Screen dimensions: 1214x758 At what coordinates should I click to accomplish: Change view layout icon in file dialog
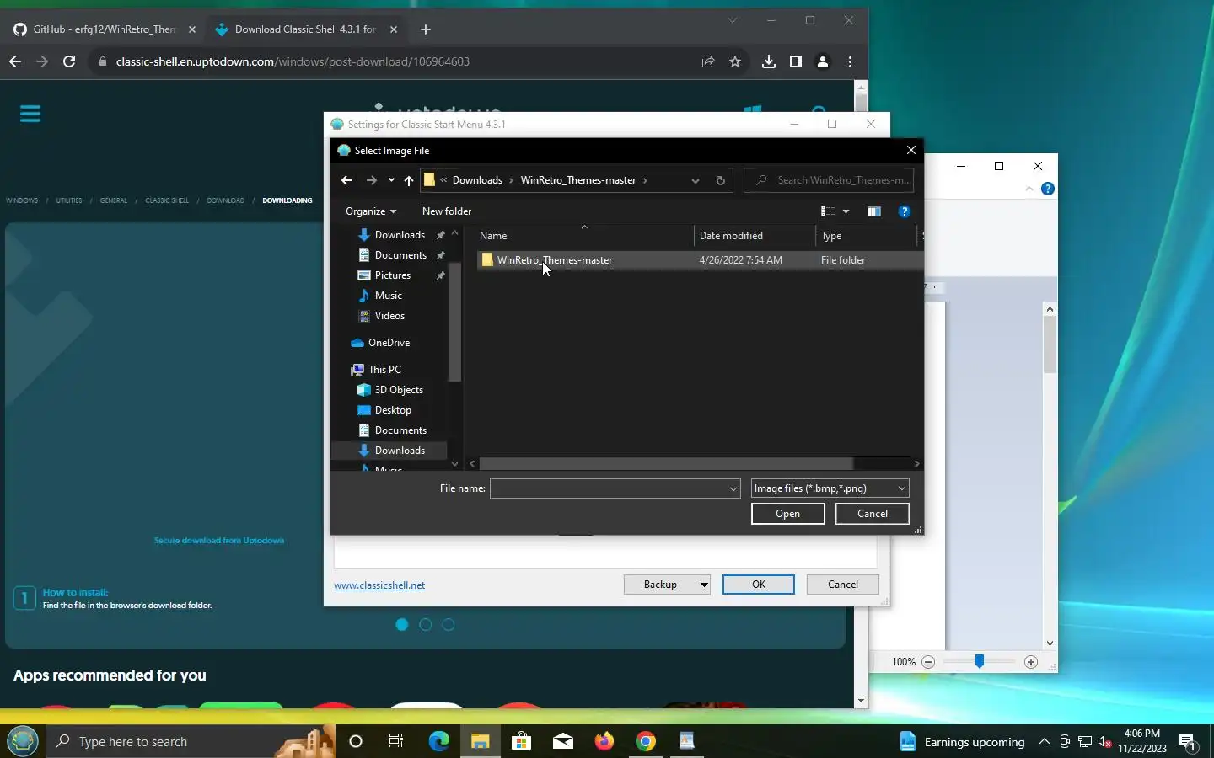coord(828,211)
